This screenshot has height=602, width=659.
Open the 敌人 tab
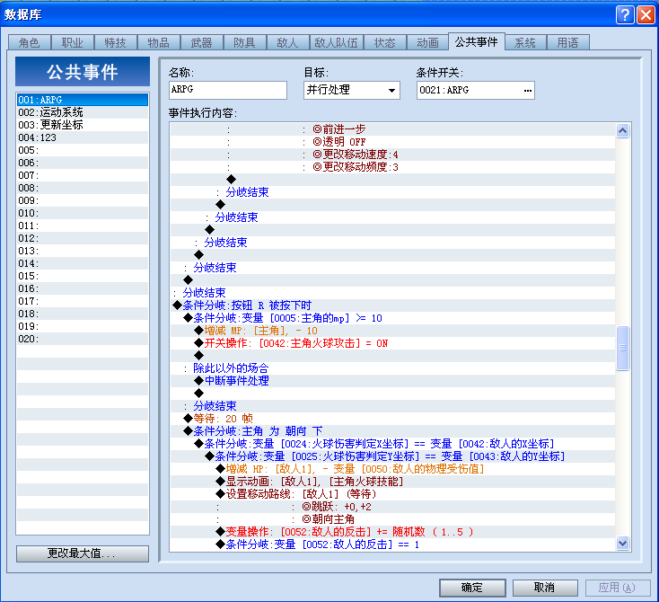[x=287, y=42]
